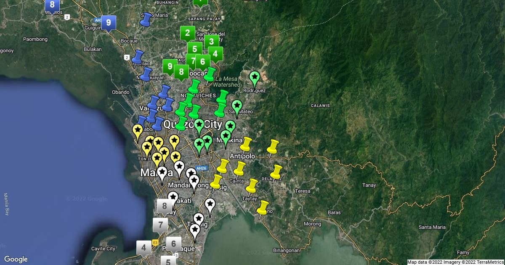Select the blue pushpin at Marilao

[x=138, y=58]
